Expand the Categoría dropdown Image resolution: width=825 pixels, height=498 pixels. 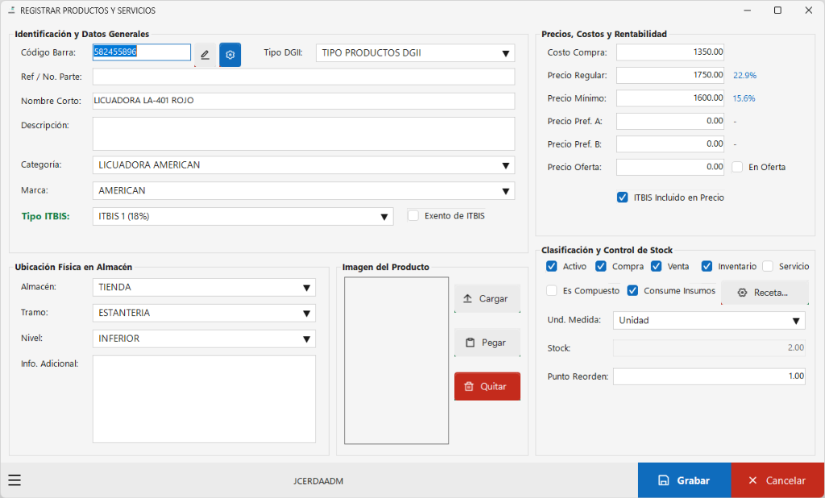(304, 165)
